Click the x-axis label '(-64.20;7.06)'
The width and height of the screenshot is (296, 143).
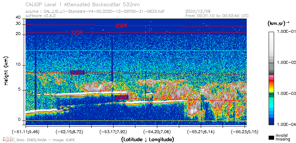click(x=157, y=131)
